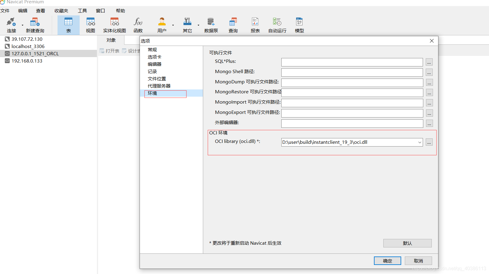Click the Cancel (取消) button

click(418, 261)
